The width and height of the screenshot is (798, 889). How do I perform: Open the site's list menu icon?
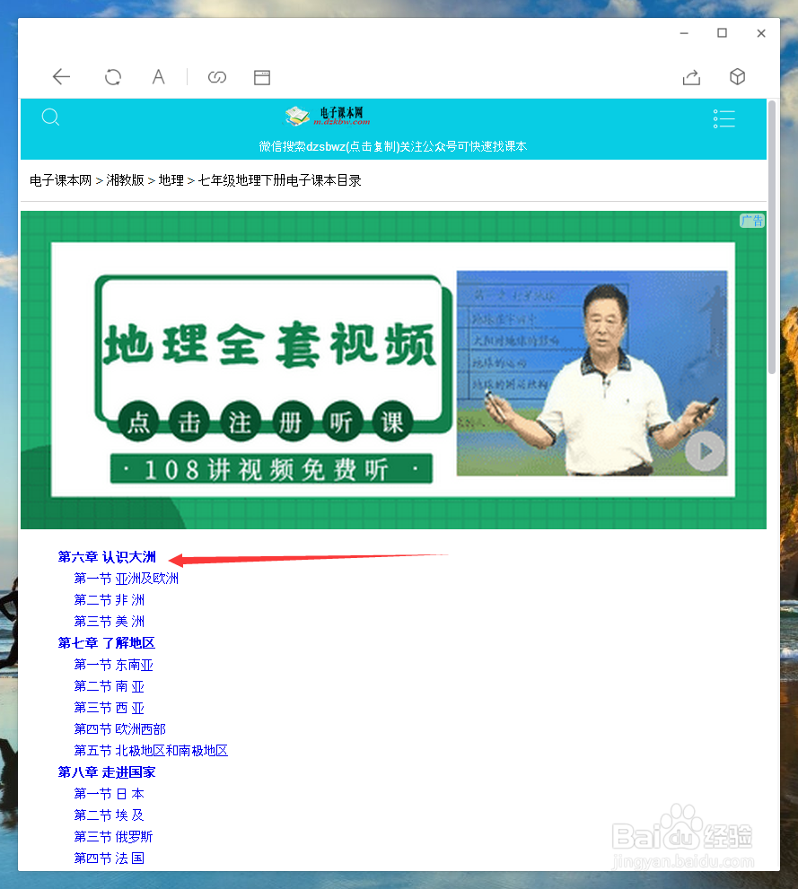click(x=723, y=118)
